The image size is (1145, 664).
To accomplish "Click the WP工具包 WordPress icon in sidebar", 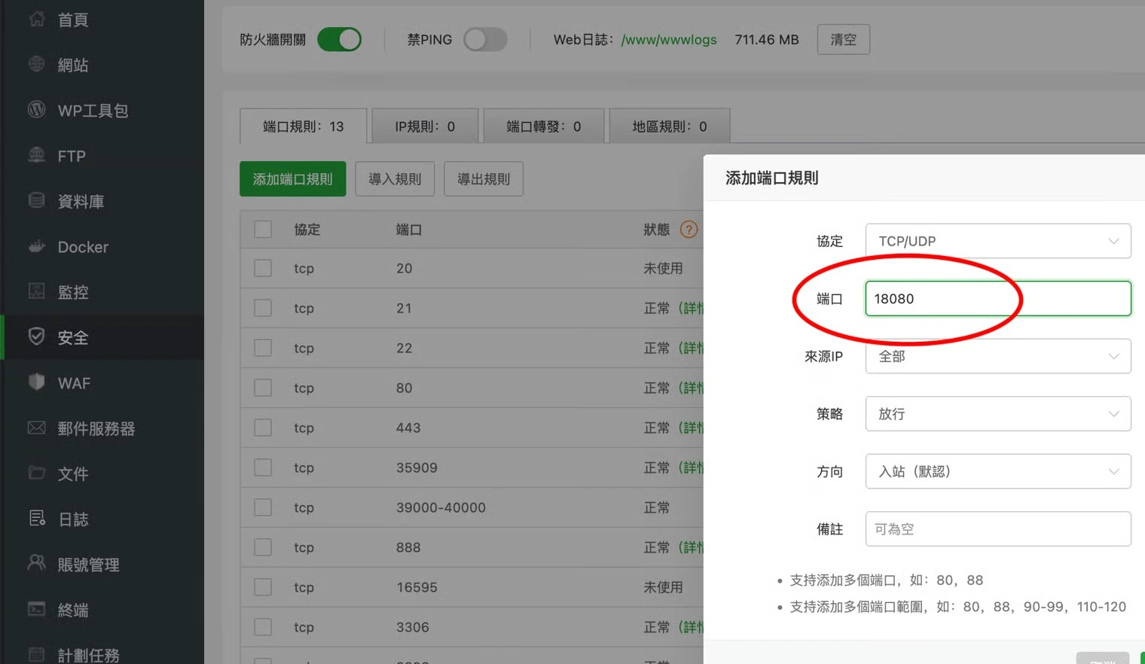I will (36, 110).
